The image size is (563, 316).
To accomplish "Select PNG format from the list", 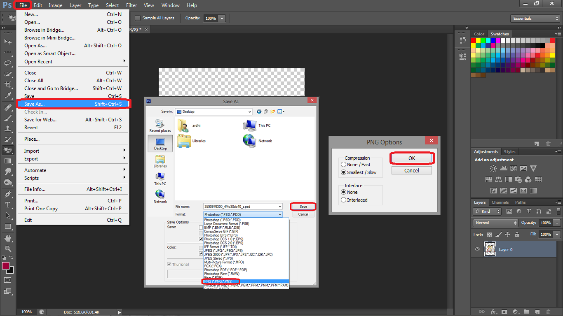I will [246, 281].
